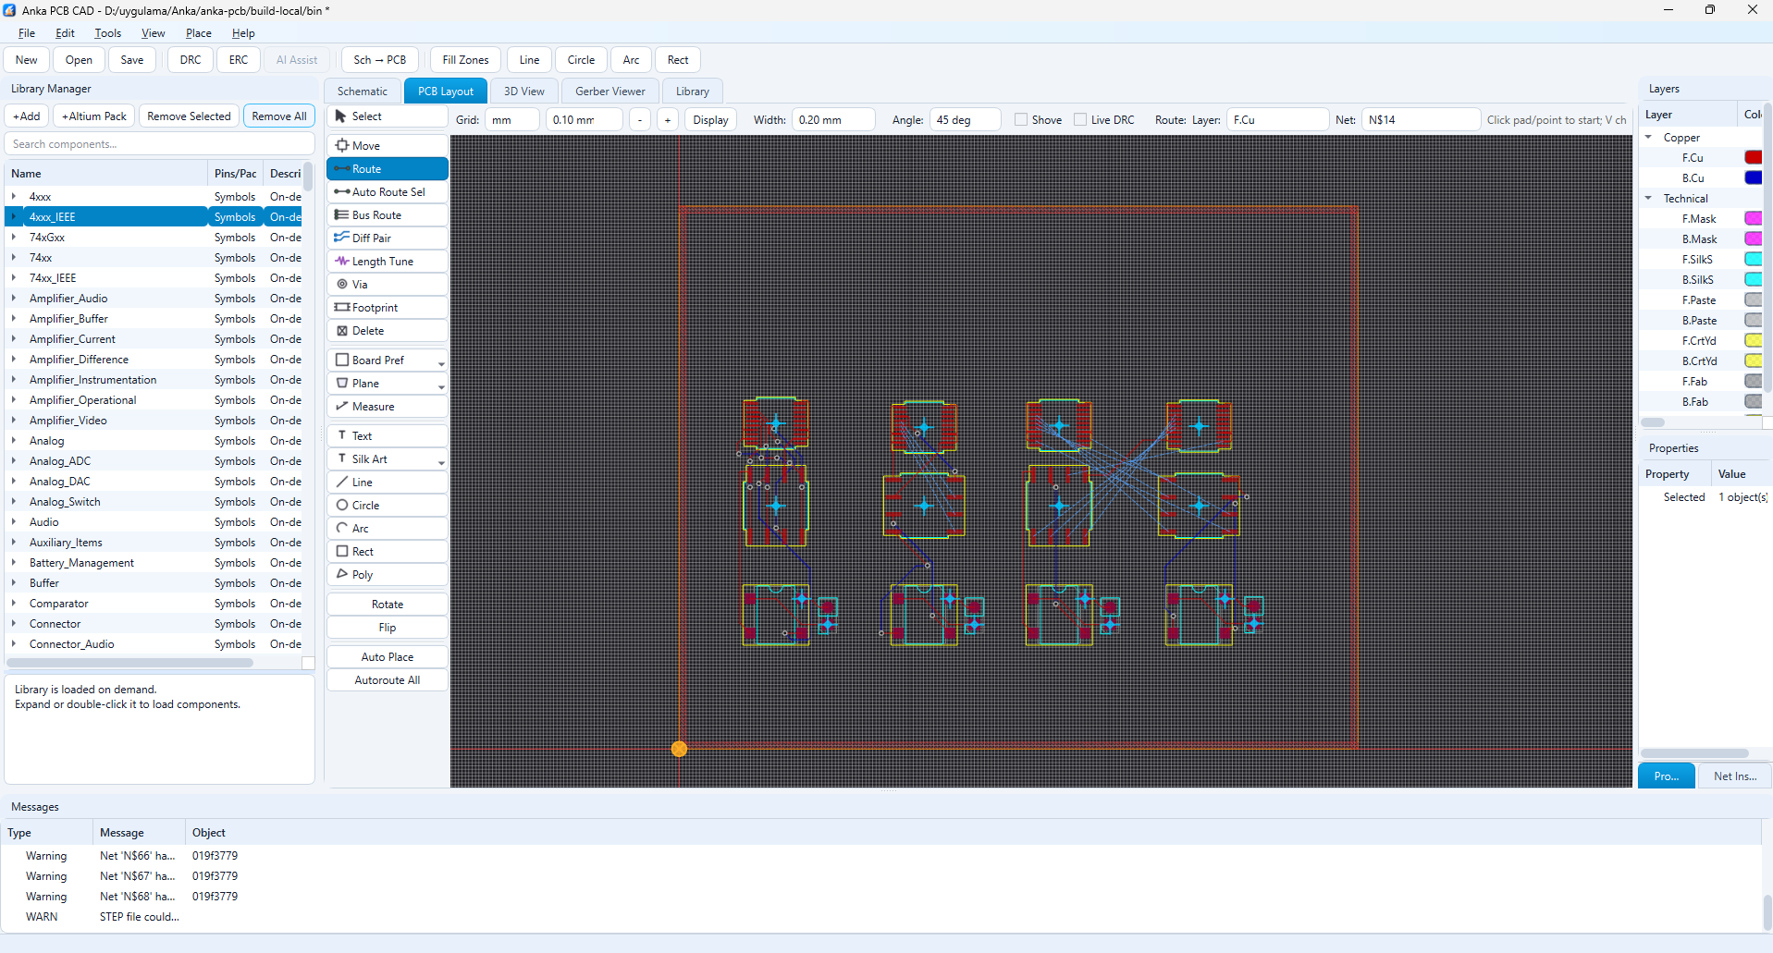The image size is (1773, 953).
Task: Expand the 74xGxx library row
Action: 14,238
